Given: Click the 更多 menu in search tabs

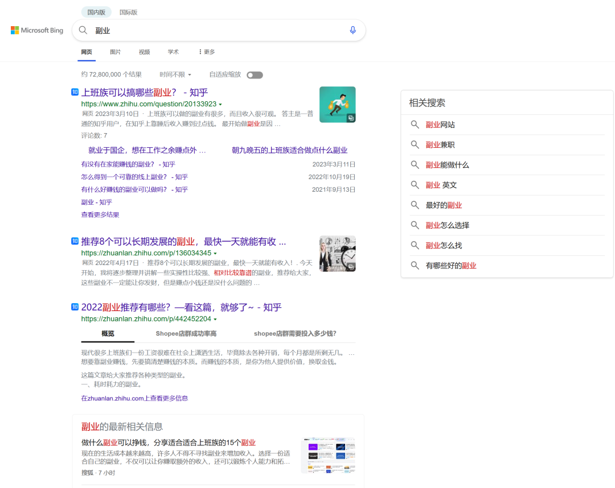Looking at the screenshot, I should pyautogui.click(x=207, y=52).
